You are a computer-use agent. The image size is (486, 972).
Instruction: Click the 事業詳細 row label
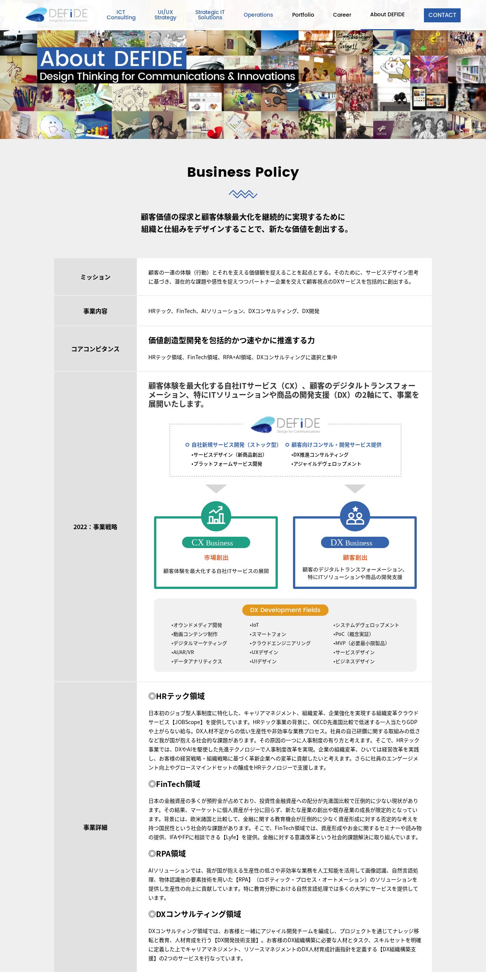[95, 827]
